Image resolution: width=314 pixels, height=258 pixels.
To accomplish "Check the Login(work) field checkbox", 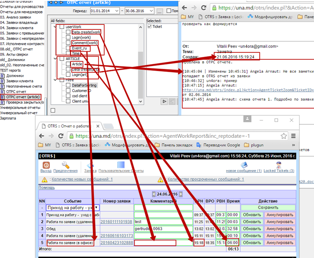I will pos(68,37).
